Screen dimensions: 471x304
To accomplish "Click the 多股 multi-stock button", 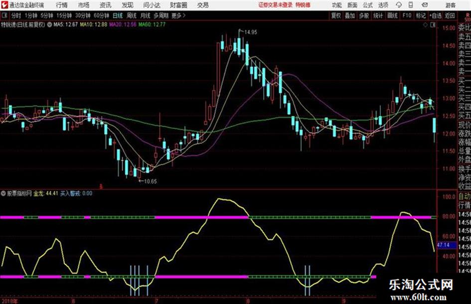I will click(x=364, y=15).
